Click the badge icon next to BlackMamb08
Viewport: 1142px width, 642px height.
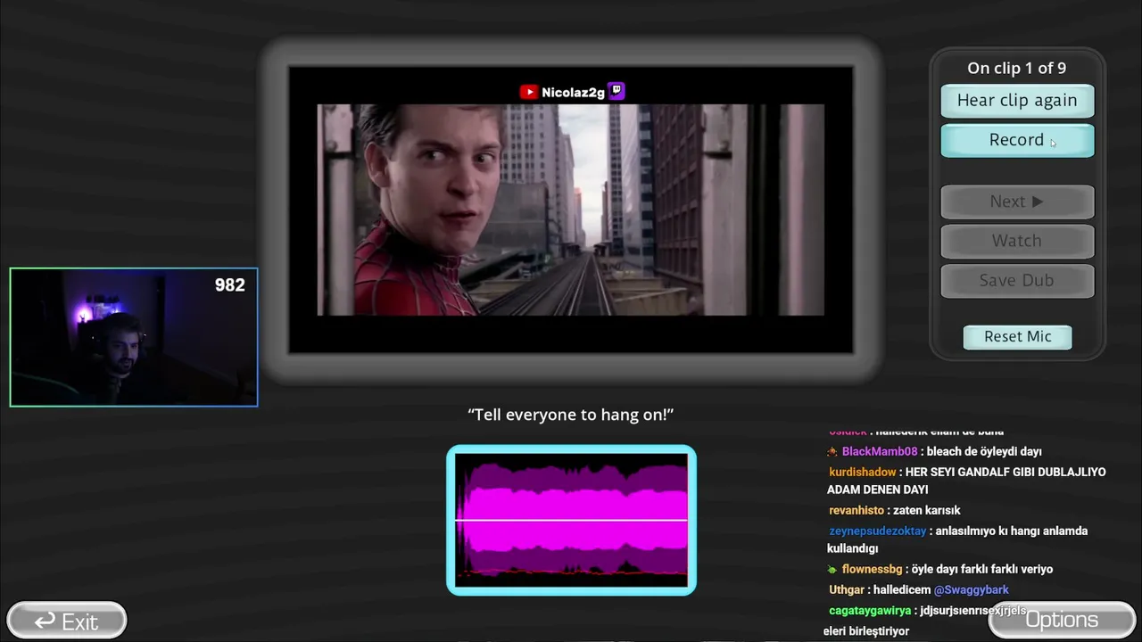[832, 452]
